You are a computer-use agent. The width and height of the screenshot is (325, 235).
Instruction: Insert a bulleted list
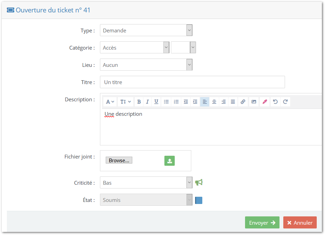pos(166,102)
